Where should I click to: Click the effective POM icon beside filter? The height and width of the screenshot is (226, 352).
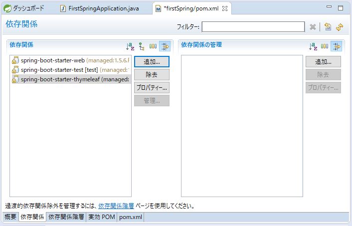pyautogui.click(x=328, y=27)
